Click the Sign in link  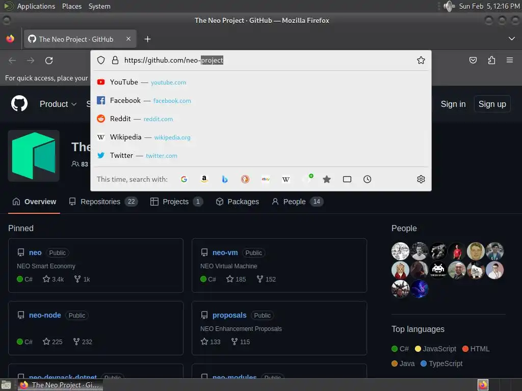click(x=453, y=104)
